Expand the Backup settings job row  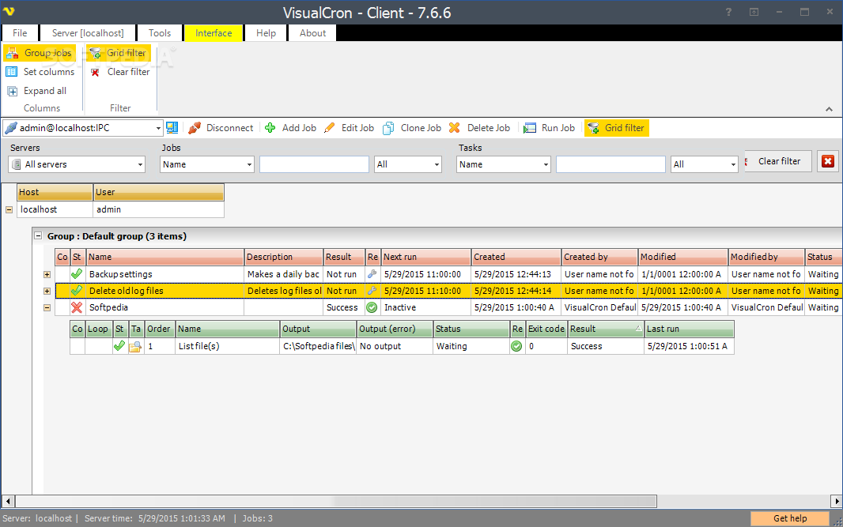47,274
